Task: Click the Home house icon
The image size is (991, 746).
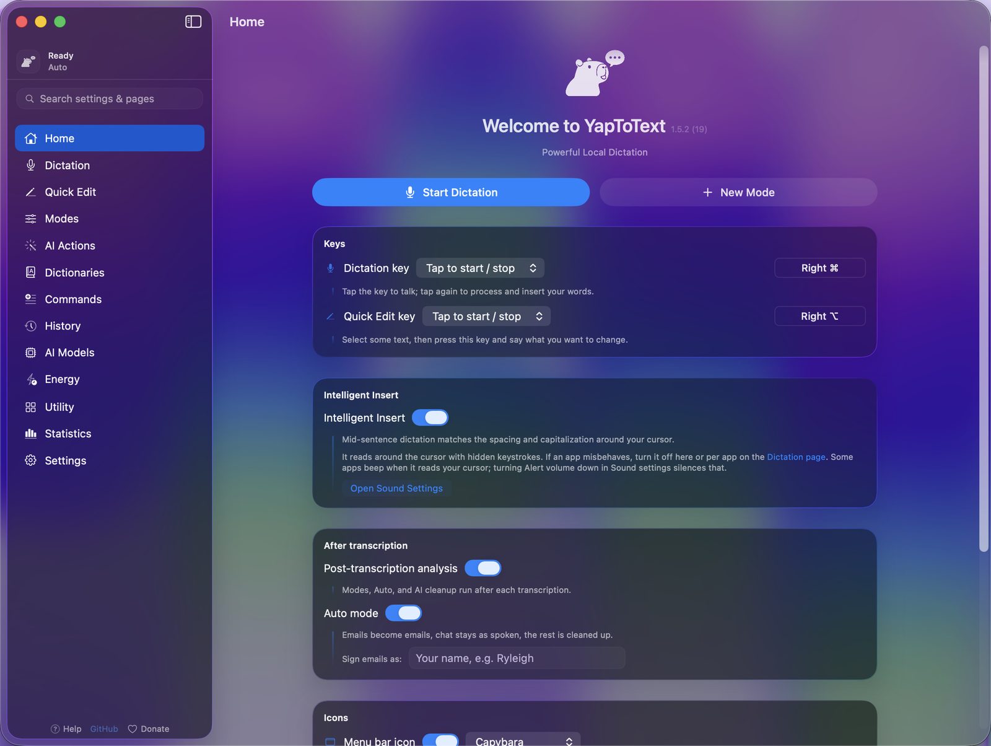Action: 30,138
